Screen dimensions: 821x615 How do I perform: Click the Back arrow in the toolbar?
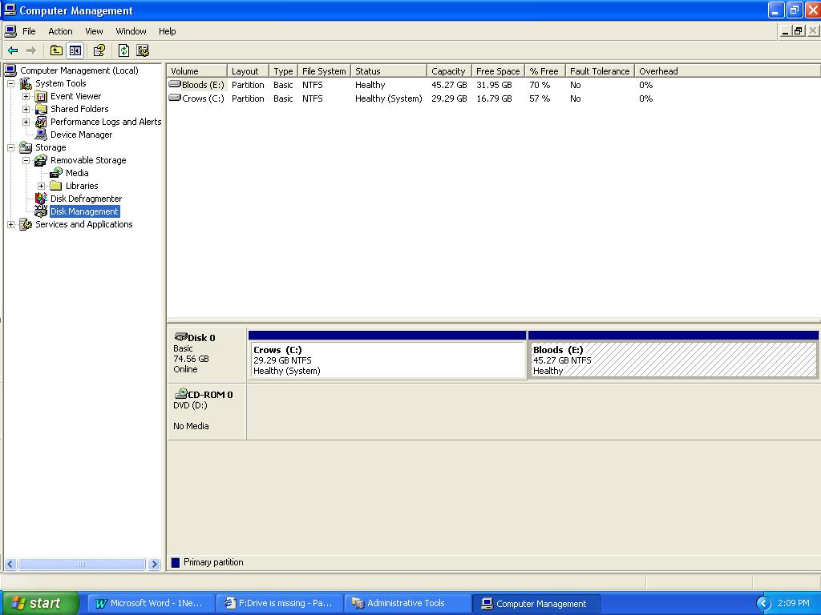(13, 50)
